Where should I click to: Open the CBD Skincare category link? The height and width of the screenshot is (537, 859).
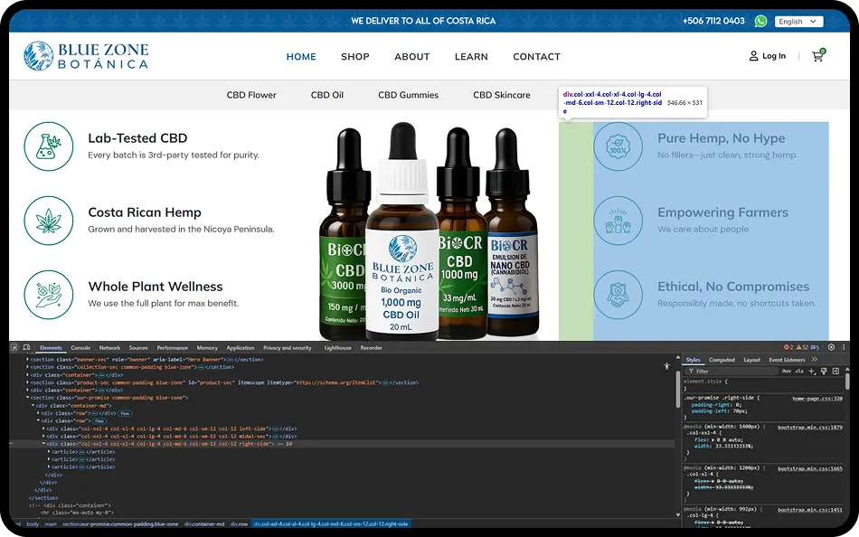click(x=501, y=95)
